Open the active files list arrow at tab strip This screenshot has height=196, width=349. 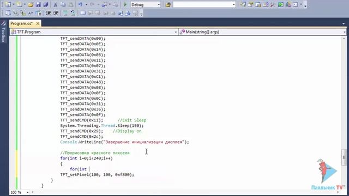click(344, 23)
